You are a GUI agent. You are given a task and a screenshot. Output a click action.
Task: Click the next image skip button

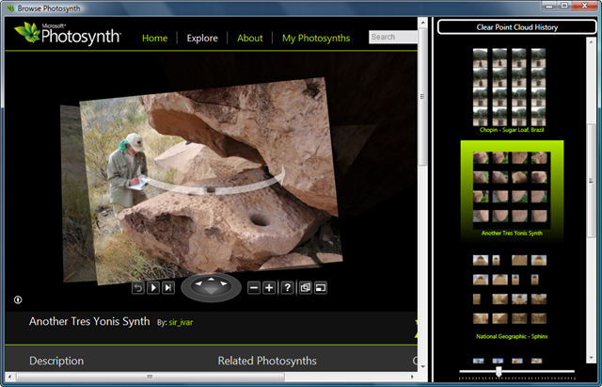click(x=168, y=287)
